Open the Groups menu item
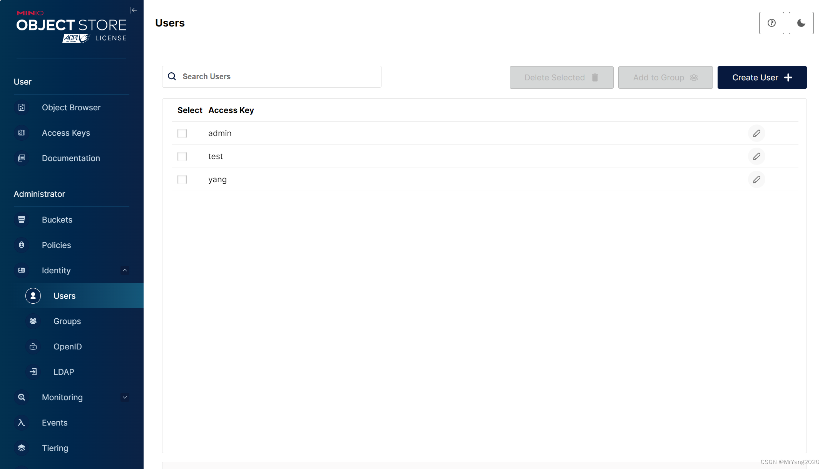Image resolution: width=825 pixels, height=469 pixels. pos(67,321)
